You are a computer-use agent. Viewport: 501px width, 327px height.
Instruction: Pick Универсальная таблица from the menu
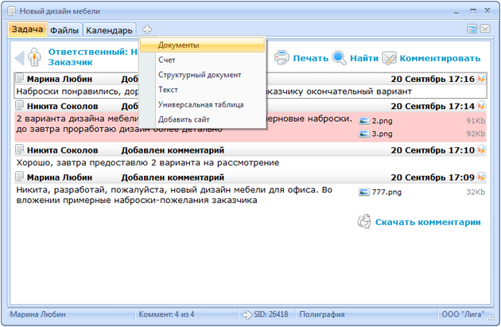[202, 104]
